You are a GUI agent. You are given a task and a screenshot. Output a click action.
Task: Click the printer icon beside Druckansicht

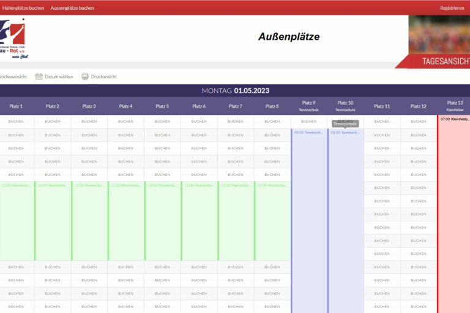point(85,76)
